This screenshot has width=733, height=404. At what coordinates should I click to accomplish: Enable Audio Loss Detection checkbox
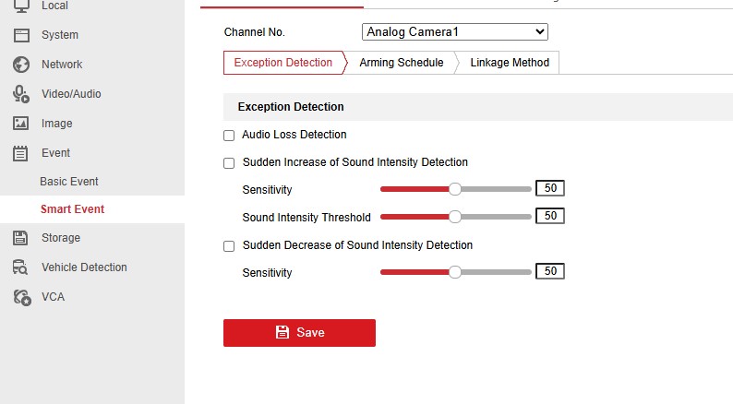[x=229, y=136]
